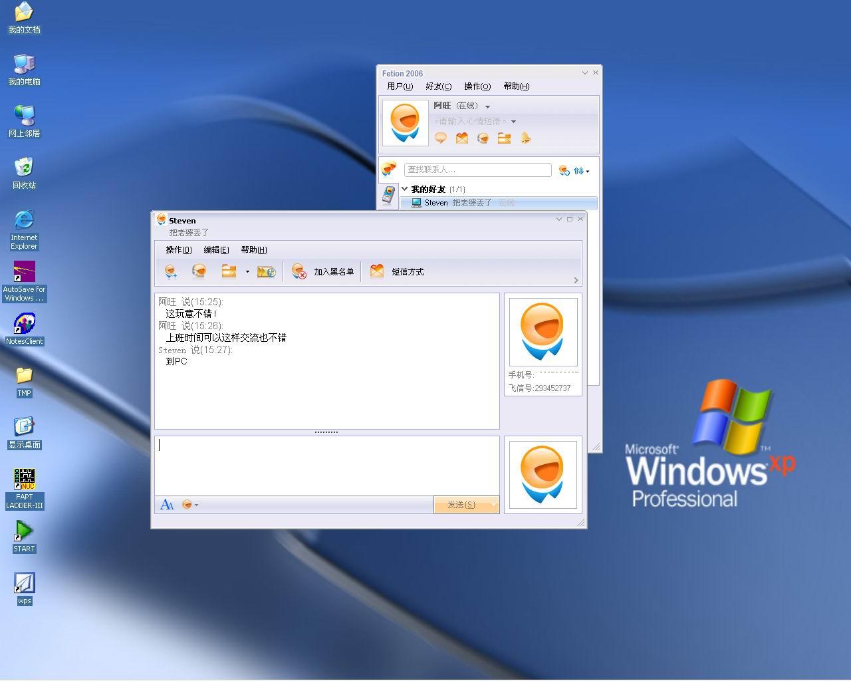Select the wps desktop shortcut
This screenshot has width=851, height=681.
click(24, 589)
